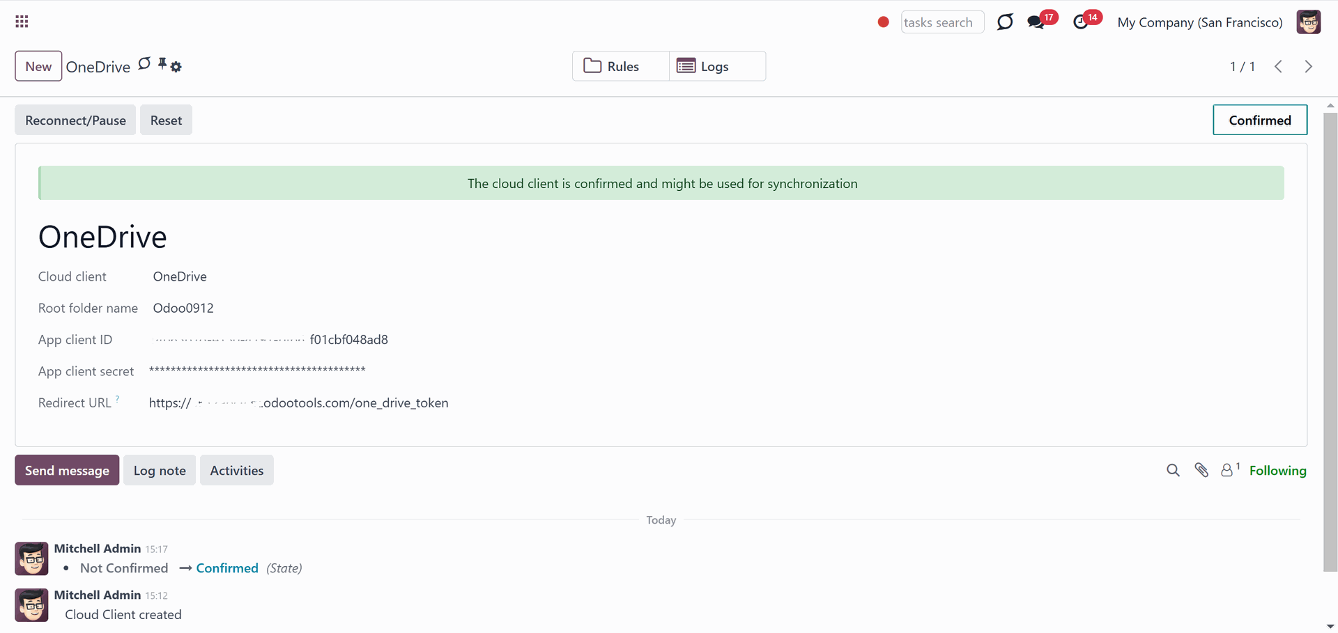Edit the Root folder name Odoo0912
Image resolution: width=1338 pixels, height=633 pixels.
tap(183, 308)
